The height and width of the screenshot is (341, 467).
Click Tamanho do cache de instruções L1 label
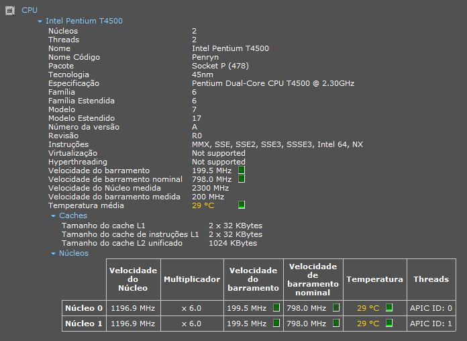[x=130, y=234]
